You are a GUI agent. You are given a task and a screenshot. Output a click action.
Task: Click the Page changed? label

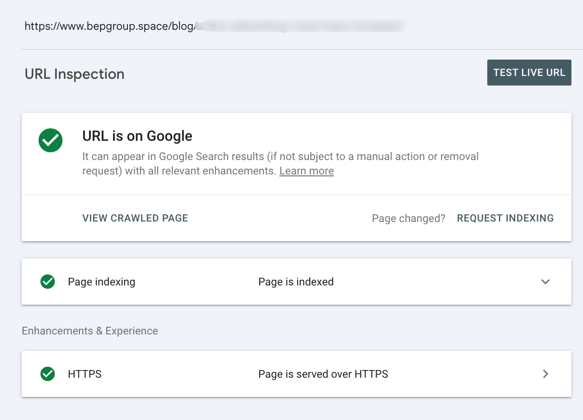tap(408, 218)
